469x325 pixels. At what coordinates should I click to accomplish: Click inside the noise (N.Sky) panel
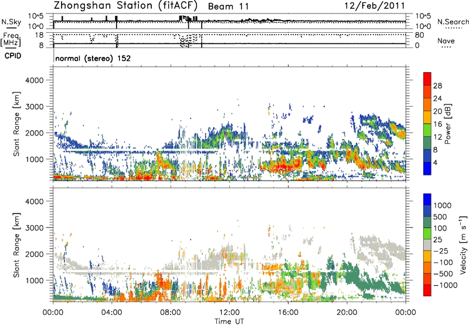229,21
